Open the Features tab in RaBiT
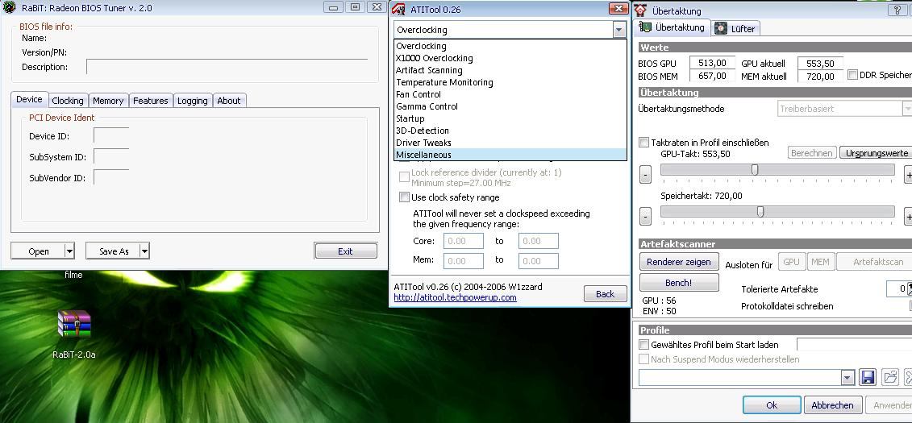Image resolution: width=912 pixels, height=423 pixels. click(x=151, y=101)
